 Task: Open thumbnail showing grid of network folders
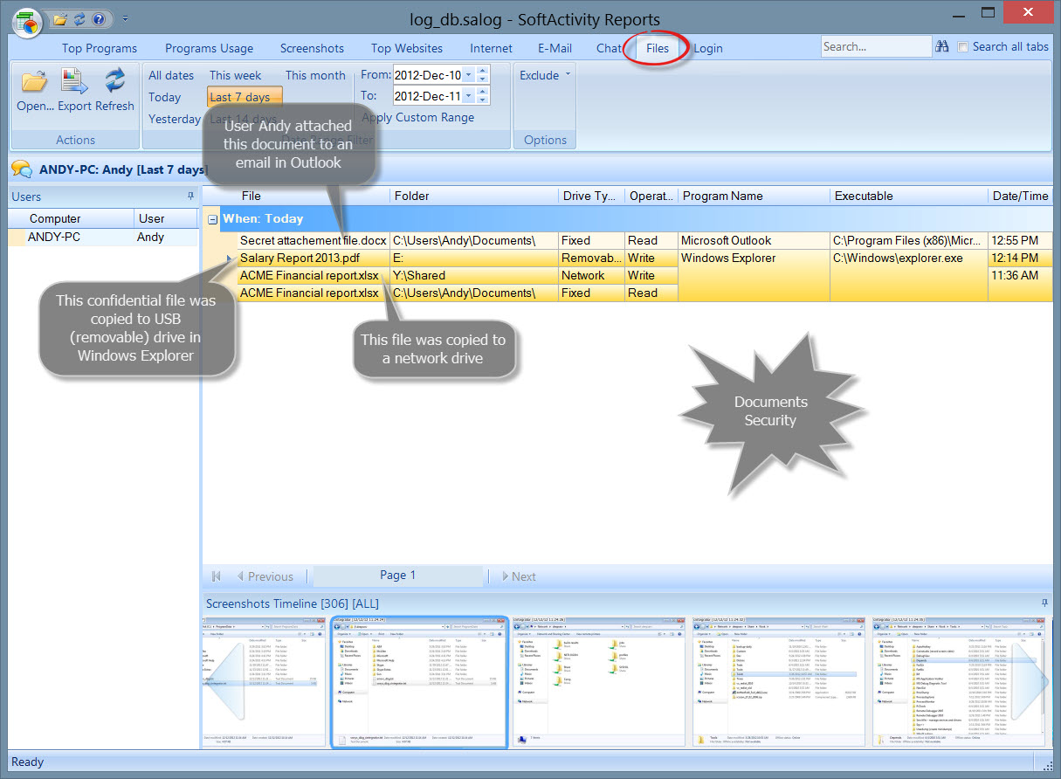pyautogui.click(x=599, y=682)
